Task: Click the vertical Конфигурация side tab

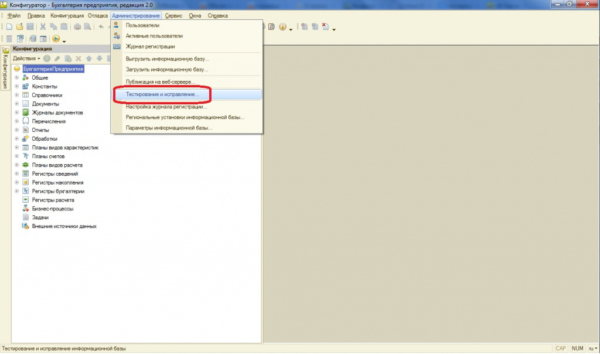Action: [x=5, y=70]
